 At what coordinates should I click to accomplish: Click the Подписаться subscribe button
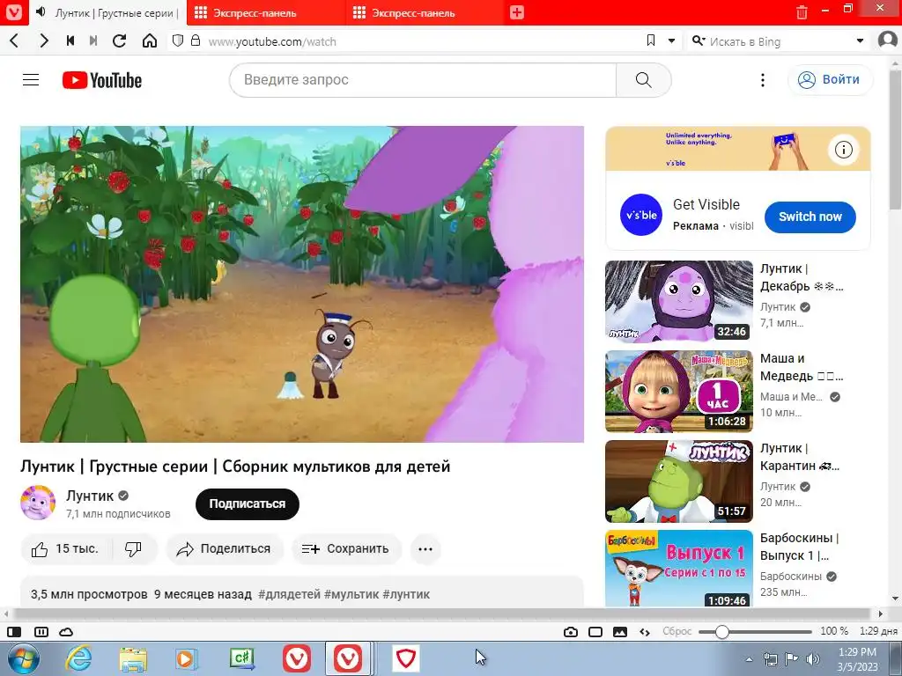(x=247, y=503)
